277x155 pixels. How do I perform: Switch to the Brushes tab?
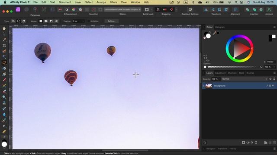[250, 73]
